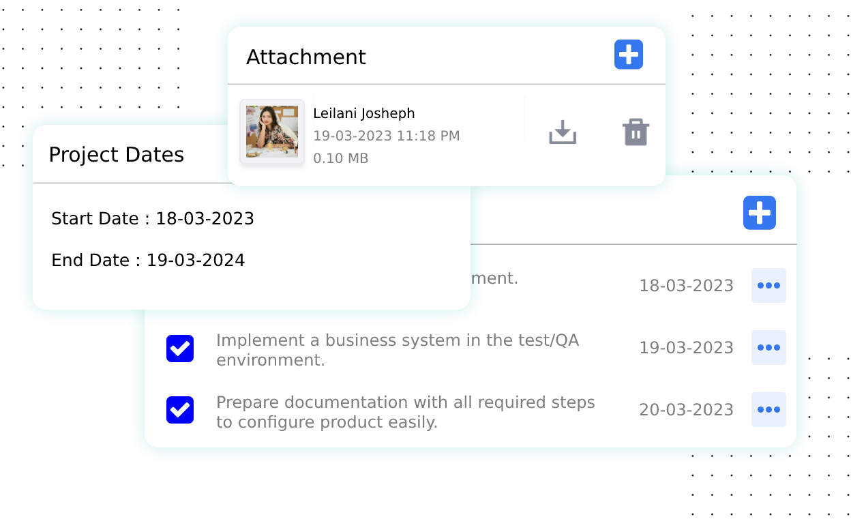The height and width of the screenshot is (532, 866).
Task: Open three-dot menu for the 20-03-2023 task
Action: coord(768,410)
